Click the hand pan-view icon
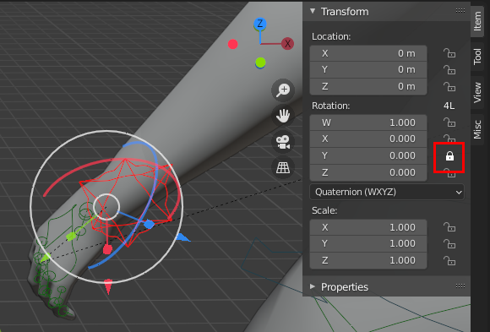The image size is (490, 332). coord(283,116)
